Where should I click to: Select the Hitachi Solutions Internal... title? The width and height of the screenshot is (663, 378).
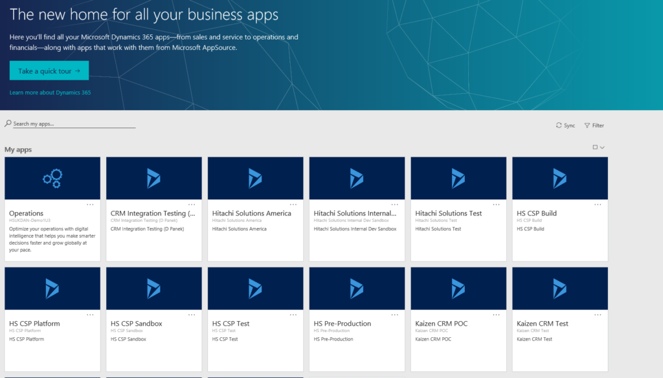click(x=355, y=213)
